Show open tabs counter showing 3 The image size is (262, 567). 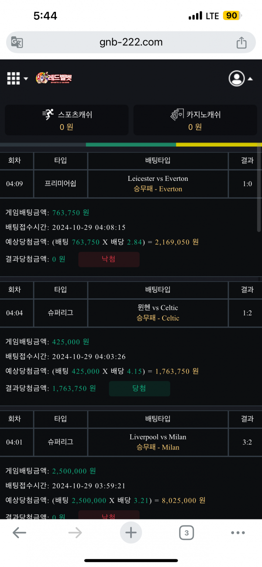coord(186,532)
